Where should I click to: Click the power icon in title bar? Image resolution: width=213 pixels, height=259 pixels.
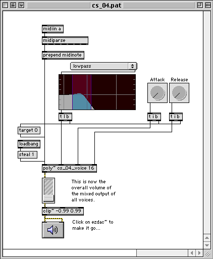21,5
